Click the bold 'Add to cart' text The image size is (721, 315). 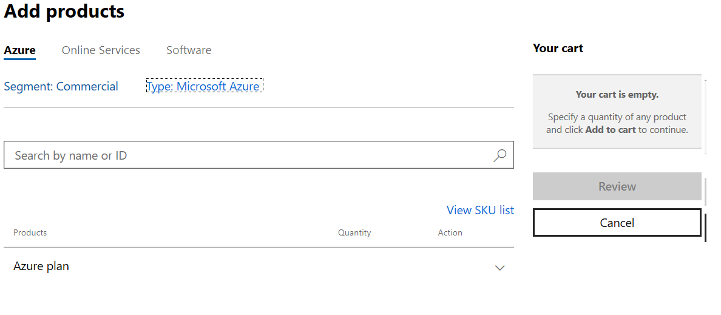[x=611, y=130]
